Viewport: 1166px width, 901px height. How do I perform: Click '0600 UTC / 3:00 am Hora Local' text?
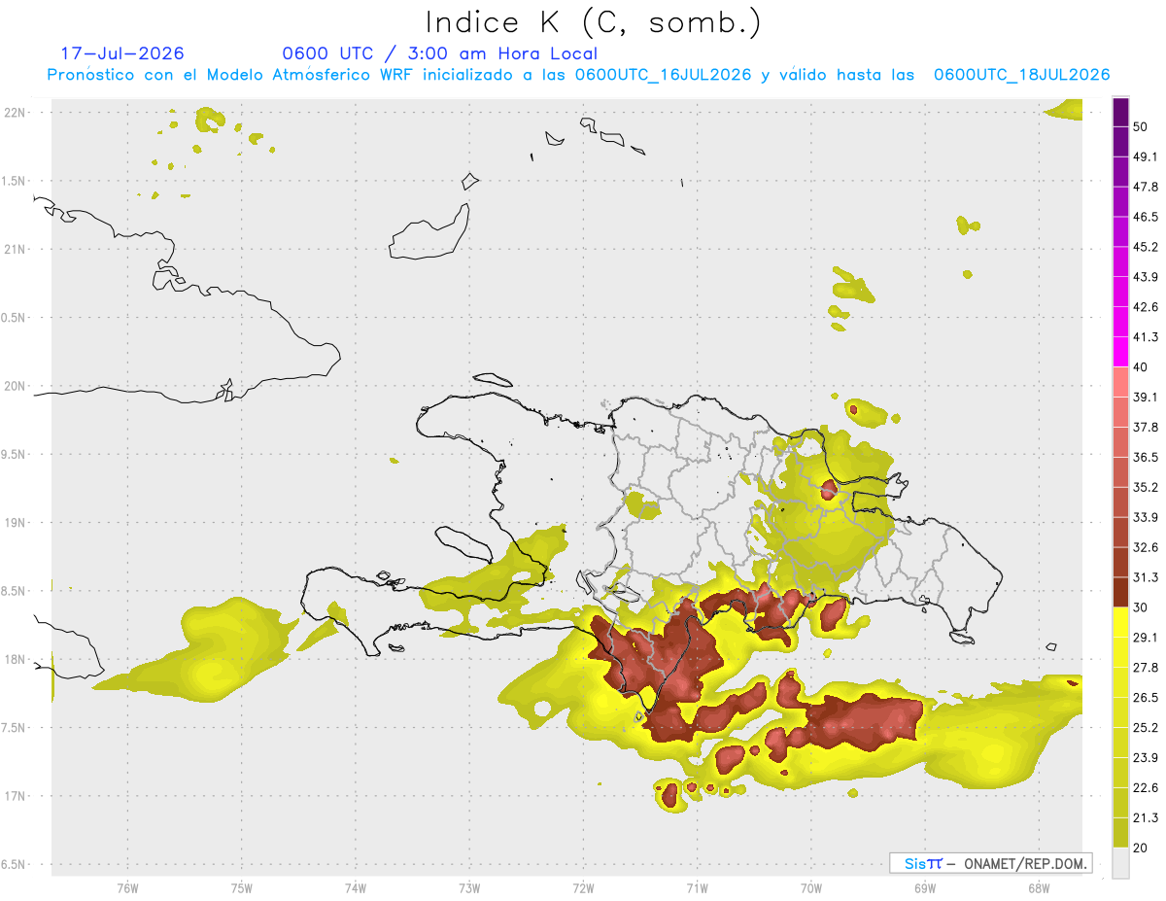pos(440,54)
